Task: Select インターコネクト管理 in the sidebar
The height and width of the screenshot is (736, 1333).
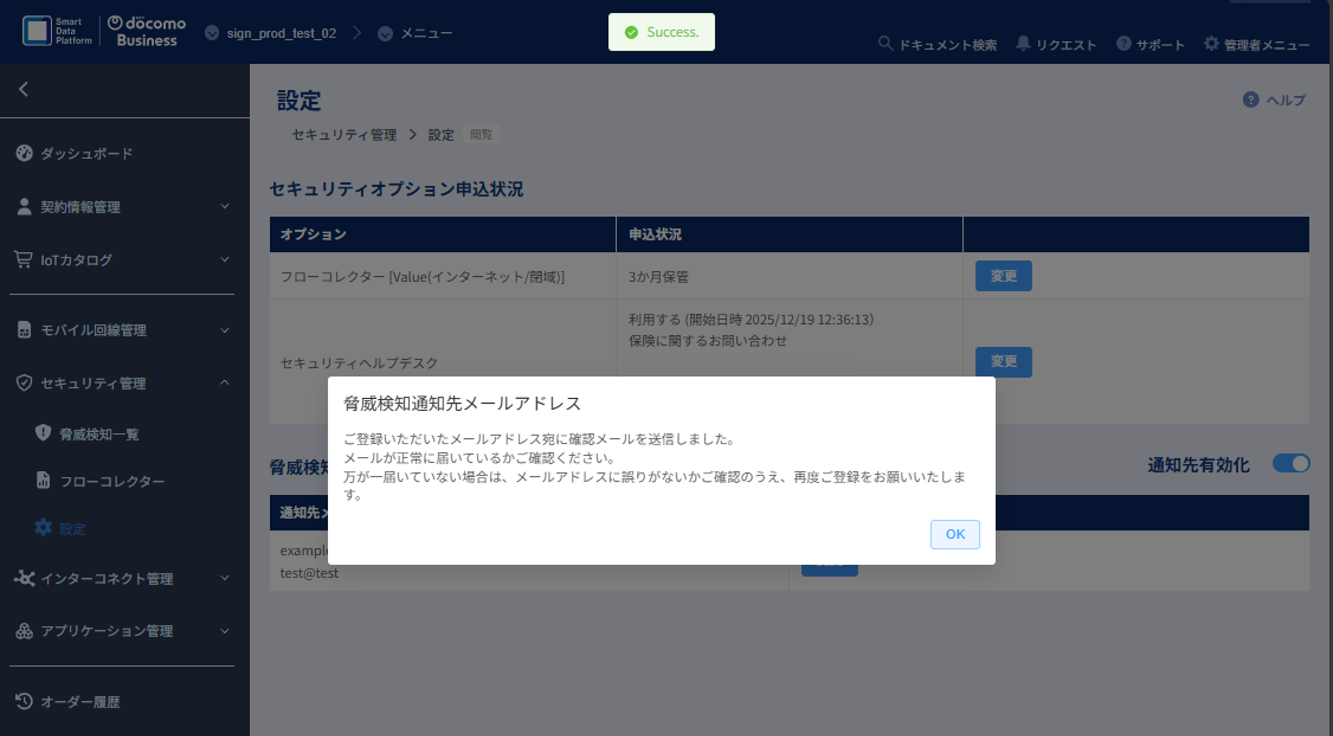Action: pyautogui.click(x=108, y=579)
